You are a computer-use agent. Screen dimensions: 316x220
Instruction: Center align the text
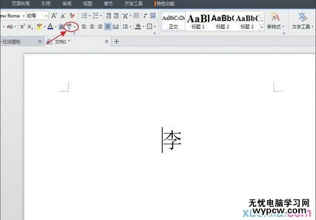coord(92,27)
